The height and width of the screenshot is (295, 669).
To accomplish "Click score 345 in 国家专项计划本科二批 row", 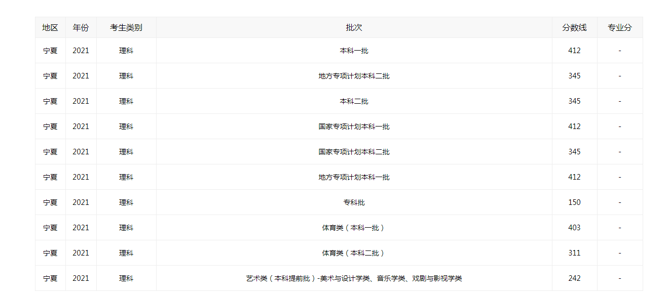I will click(x=574, y=152).
